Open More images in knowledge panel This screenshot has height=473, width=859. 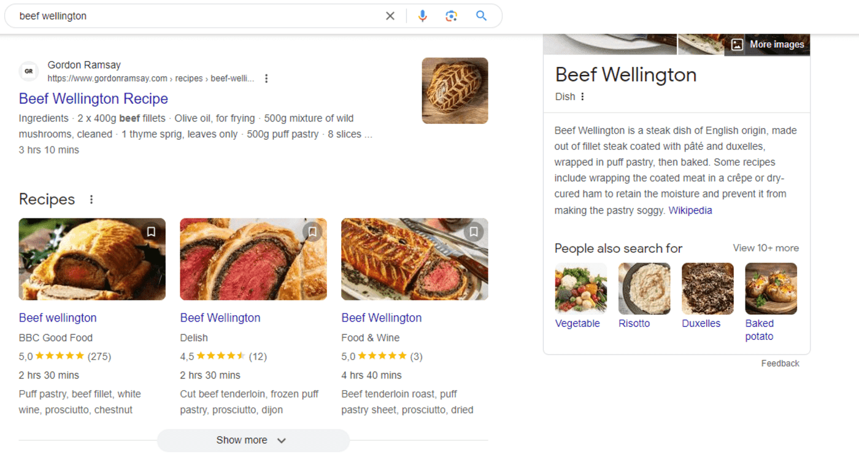(768, 44)
